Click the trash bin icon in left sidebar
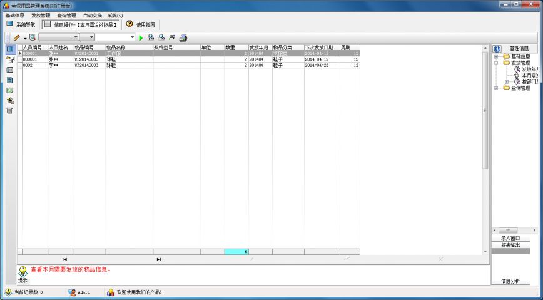Image resolution: width=543 pixels, height=300 pixels. pos(10,111)
